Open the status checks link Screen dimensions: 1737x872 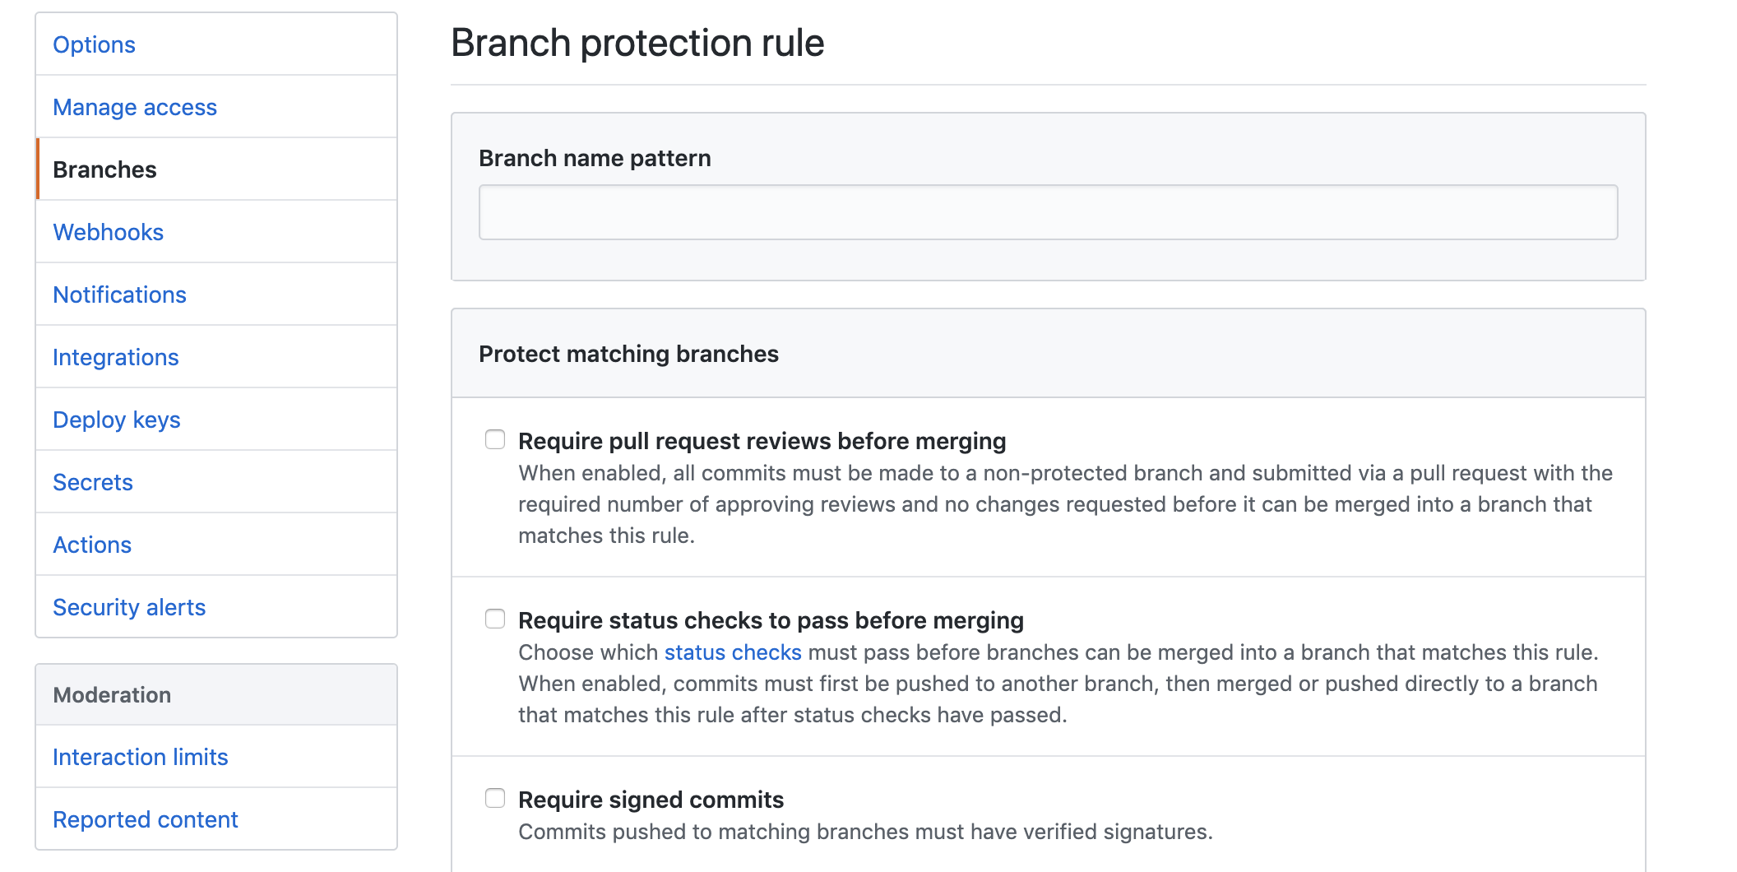731,652
